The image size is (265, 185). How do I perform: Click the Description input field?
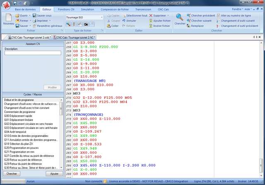click(x=33, y=53)
